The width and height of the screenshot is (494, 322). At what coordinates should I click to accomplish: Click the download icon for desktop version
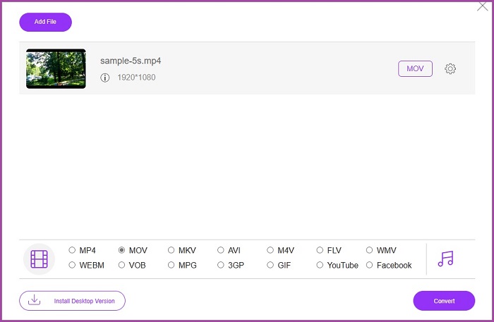click(34, 300)
